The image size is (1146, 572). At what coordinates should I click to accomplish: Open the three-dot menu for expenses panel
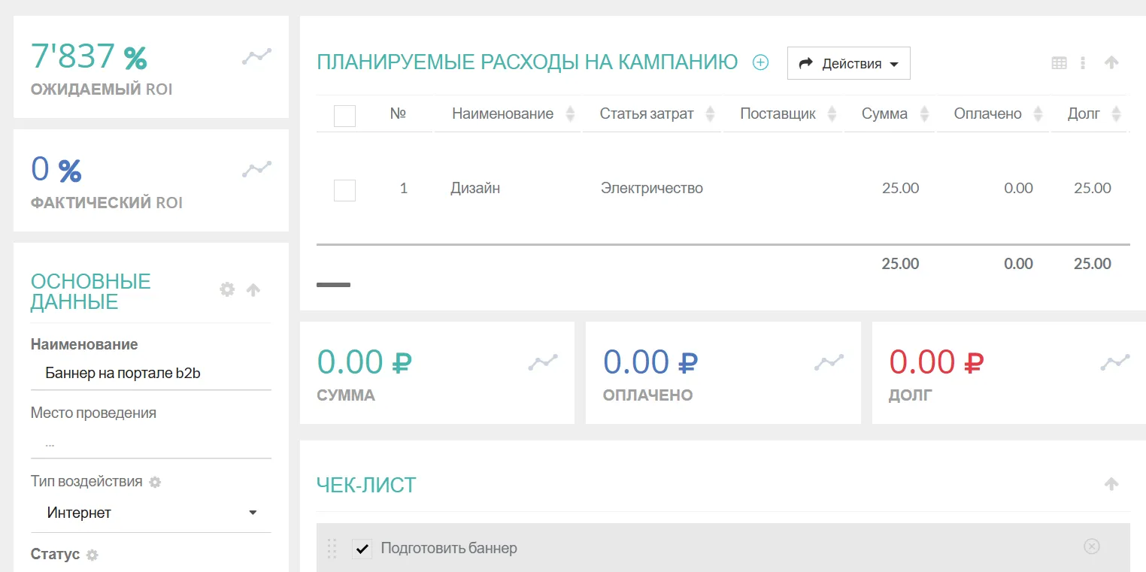point(1083,63)
